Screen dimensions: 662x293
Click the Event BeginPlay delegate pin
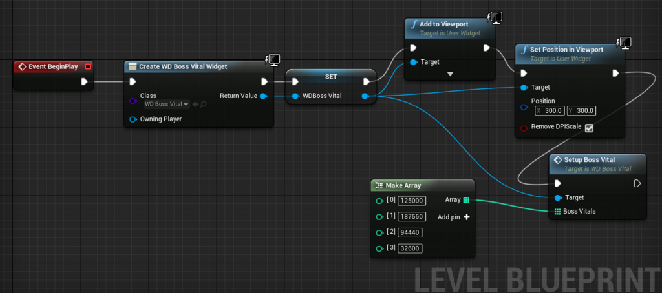pos(87,66)
